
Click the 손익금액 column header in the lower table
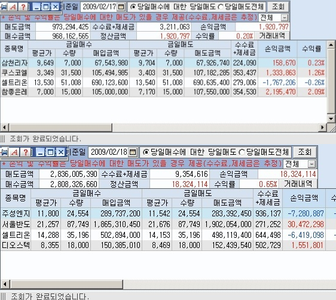point(304,198)
